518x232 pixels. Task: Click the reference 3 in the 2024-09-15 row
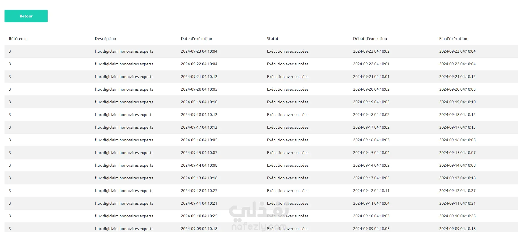click(x=10, y=153)
